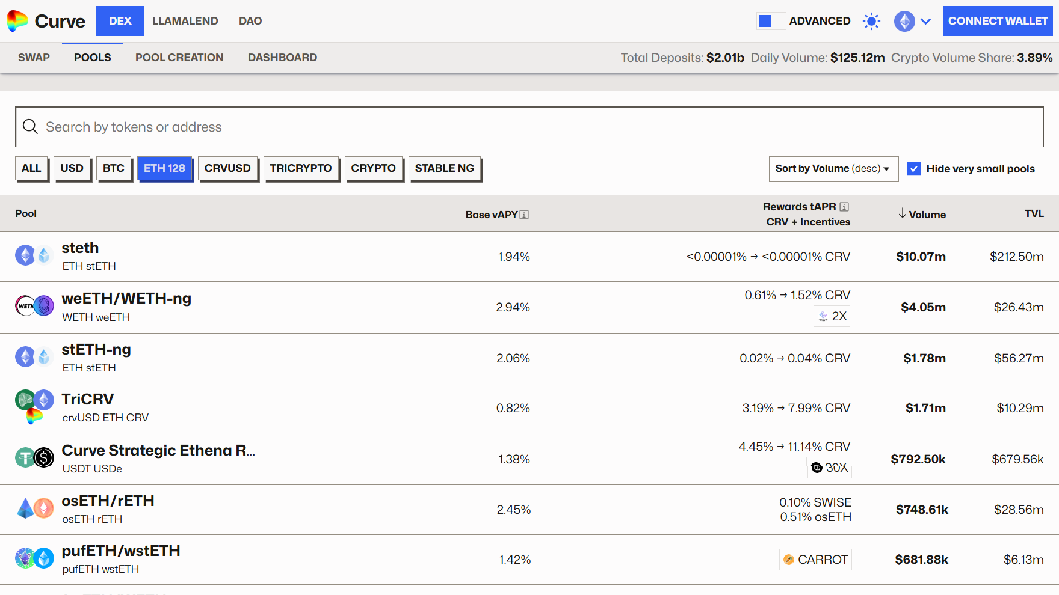1059x595 pixels.
Task: Open Rewards tAPR info icon
Action: [x=844, y=207]
